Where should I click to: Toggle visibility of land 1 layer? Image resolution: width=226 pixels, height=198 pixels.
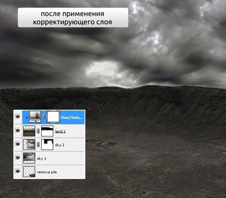(18, 130)
